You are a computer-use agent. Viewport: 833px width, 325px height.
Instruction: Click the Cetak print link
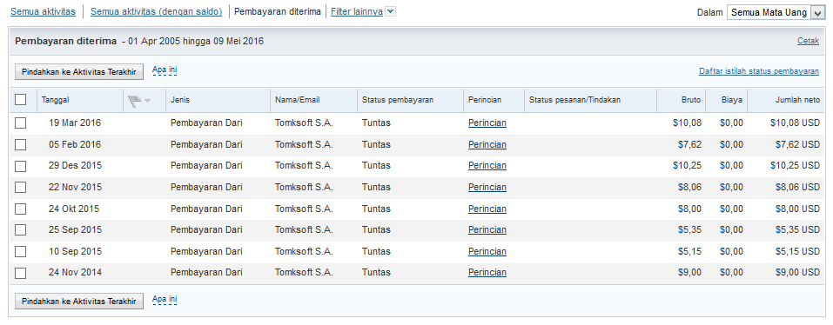[808, 41]
